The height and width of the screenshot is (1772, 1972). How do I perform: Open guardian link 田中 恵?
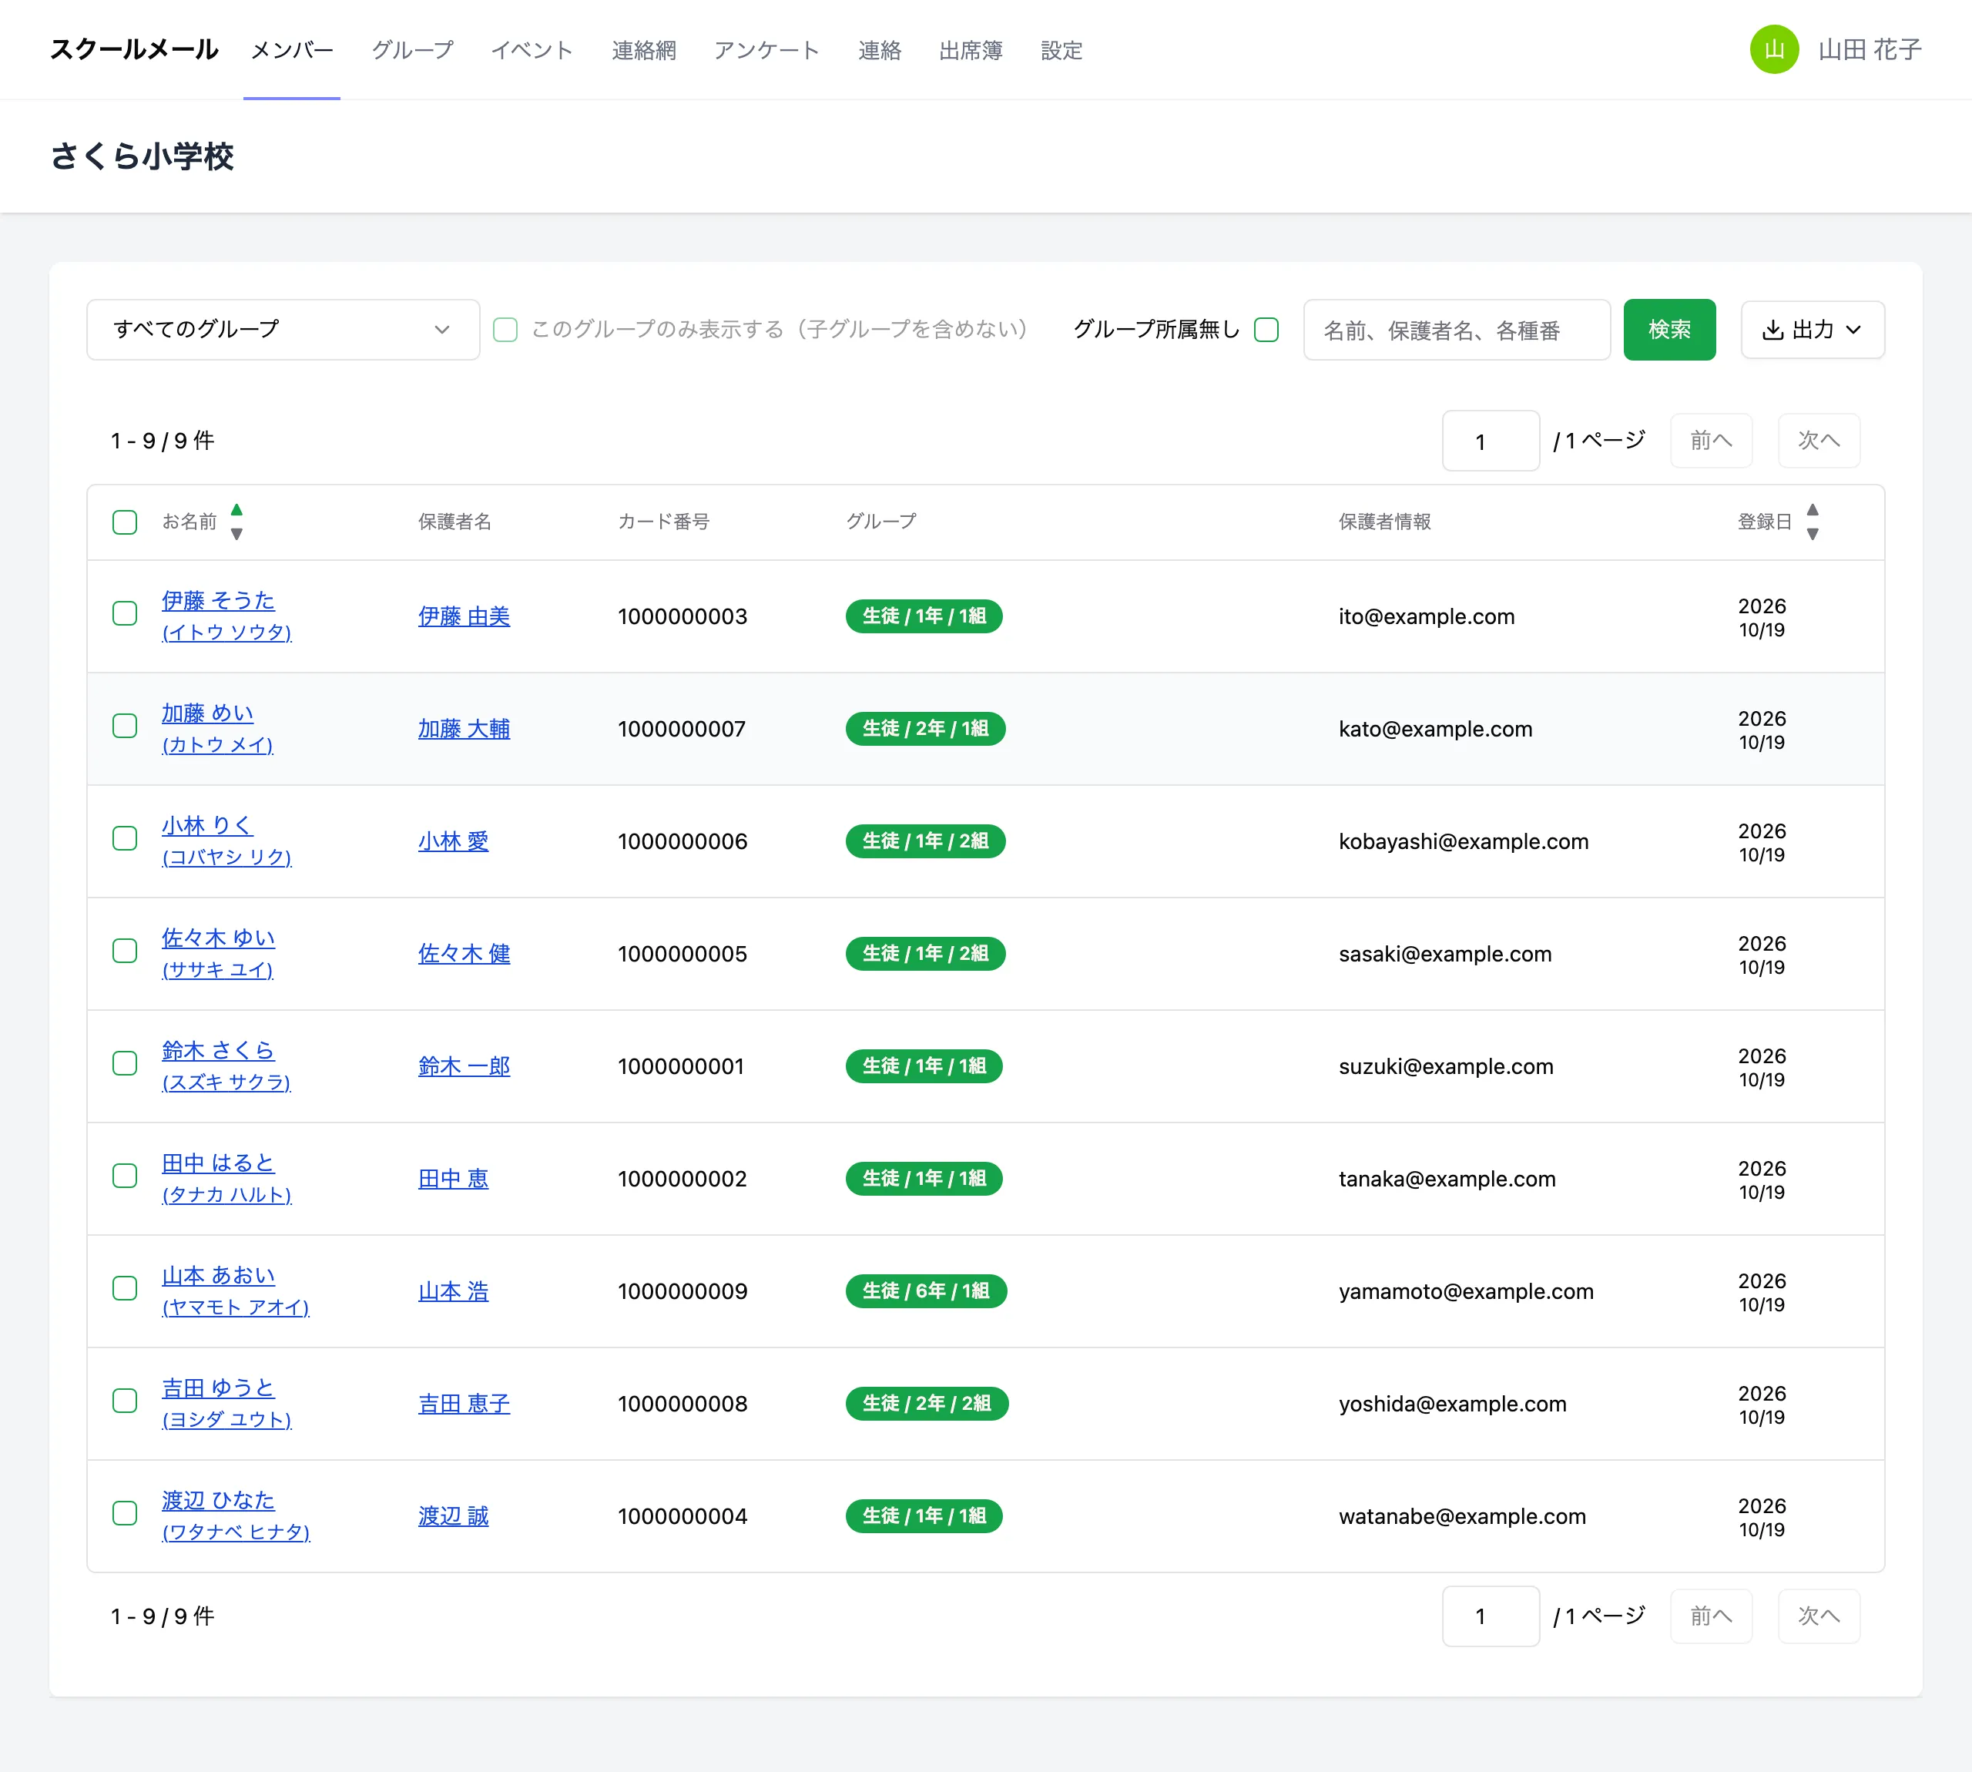[x=454, y=1179]
